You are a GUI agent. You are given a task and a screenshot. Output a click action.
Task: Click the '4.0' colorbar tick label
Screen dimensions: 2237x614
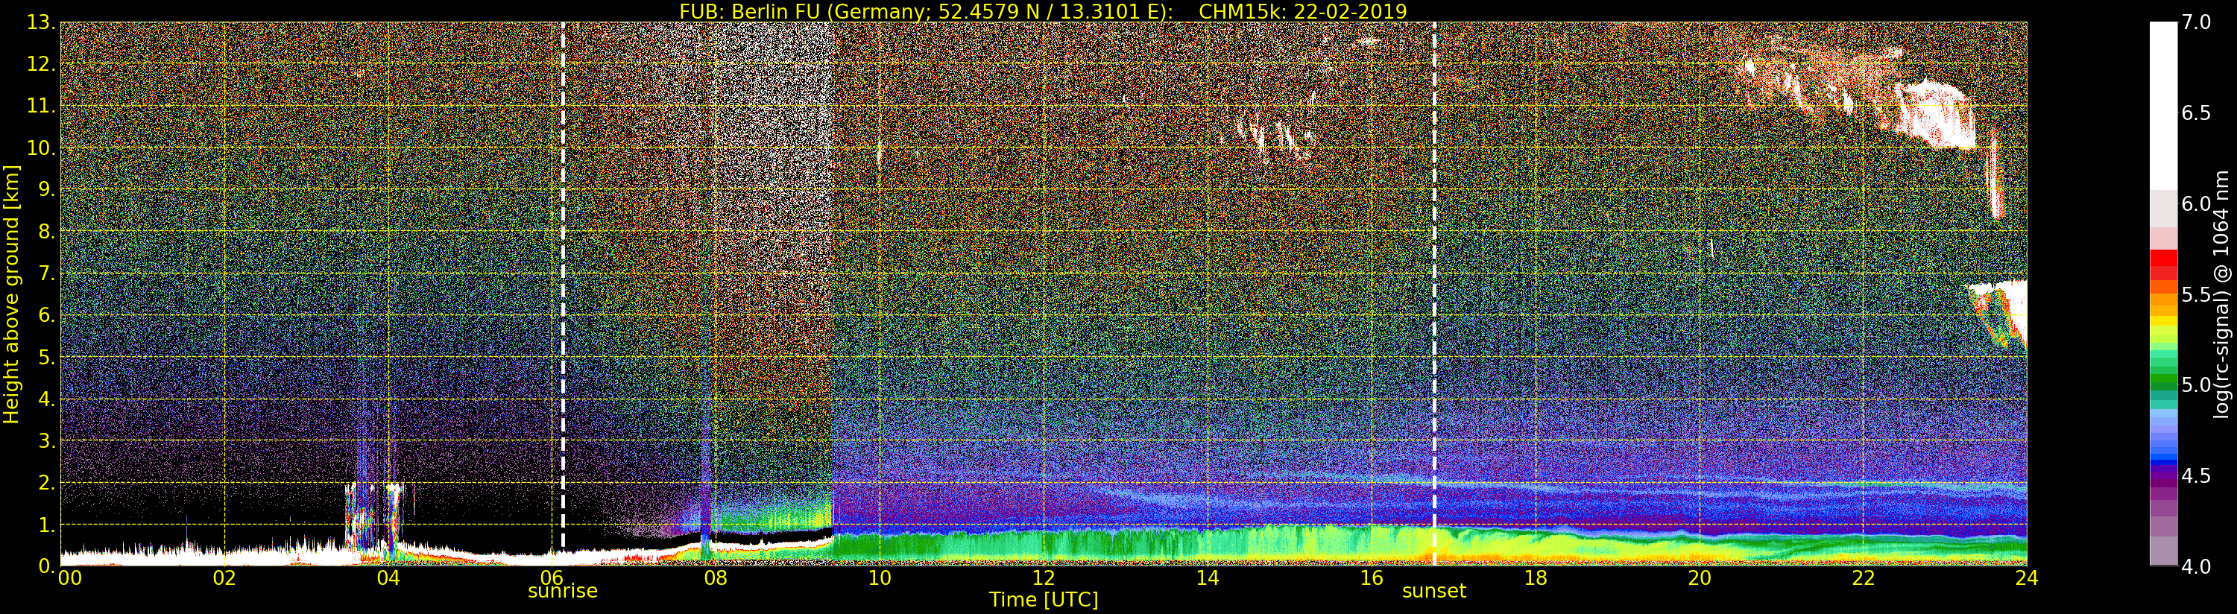2196,566
